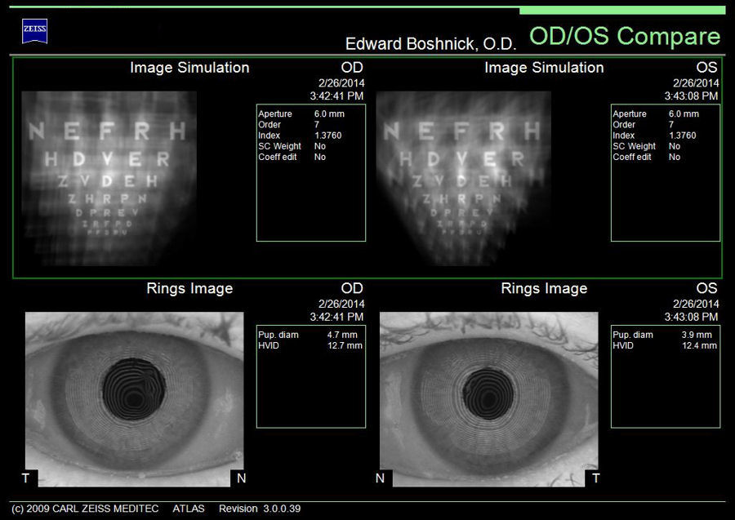The height and width of the screenshot is (520, 735).
Task: Click the OS Image Simulation 3:43:08 PM timestamp
Action: coord(691,96)
